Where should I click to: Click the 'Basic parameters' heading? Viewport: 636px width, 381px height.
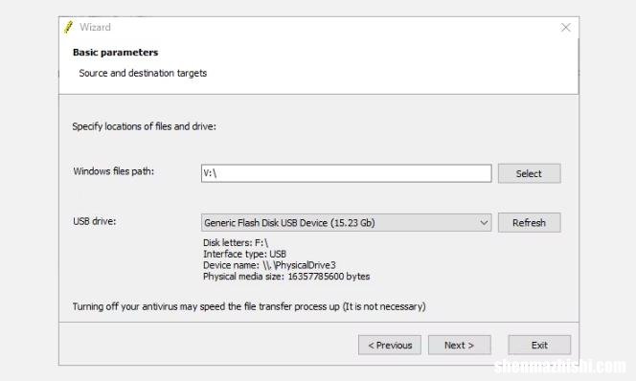pyautogui.click(x=115, y=53)
